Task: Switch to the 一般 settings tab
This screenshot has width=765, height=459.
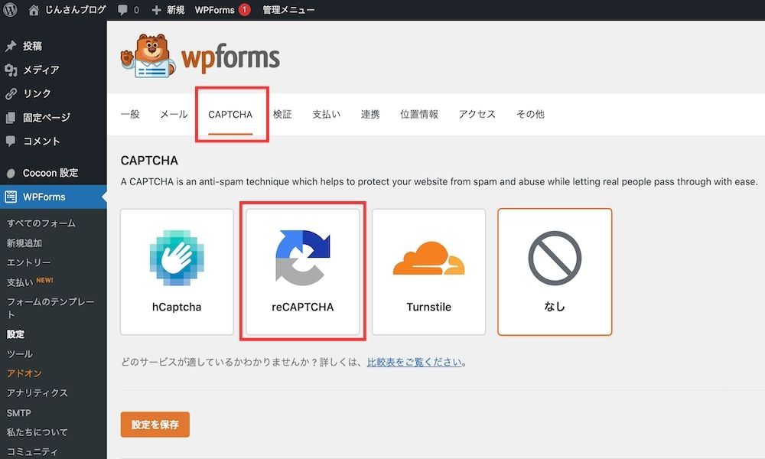Action: coord(130,114)
